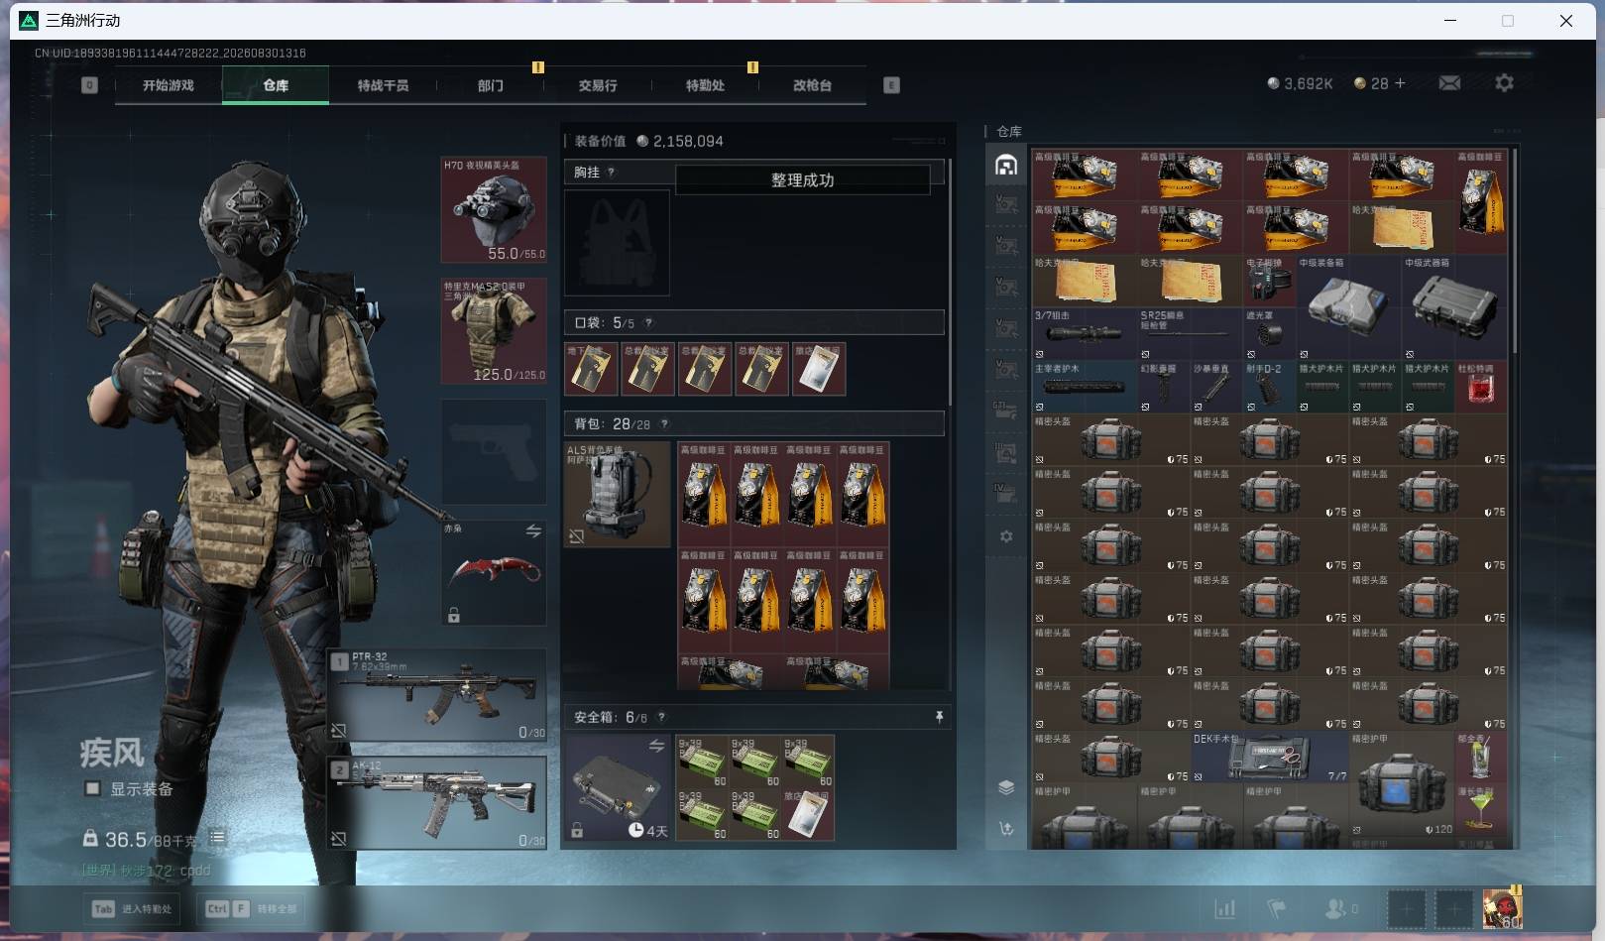Select the 特里克MAS2.0 armor slot

[x=494, y=331]
